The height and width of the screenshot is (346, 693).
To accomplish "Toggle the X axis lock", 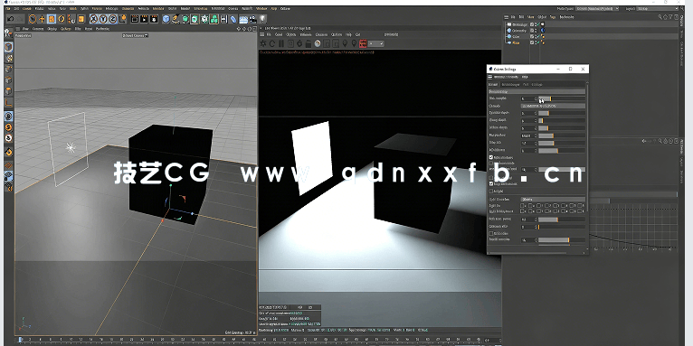I will tap(94, 19).
